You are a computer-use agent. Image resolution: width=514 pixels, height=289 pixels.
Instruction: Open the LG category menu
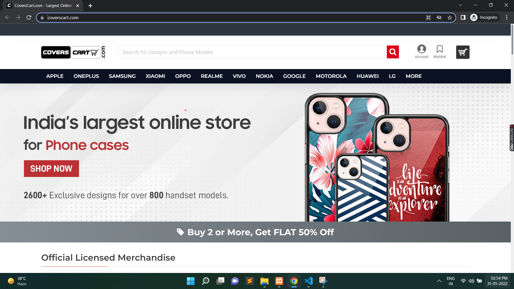(392, 76)
